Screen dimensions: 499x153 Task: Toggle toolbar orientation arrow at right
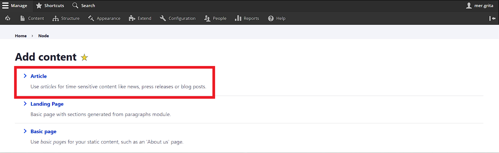pos(493,18)
